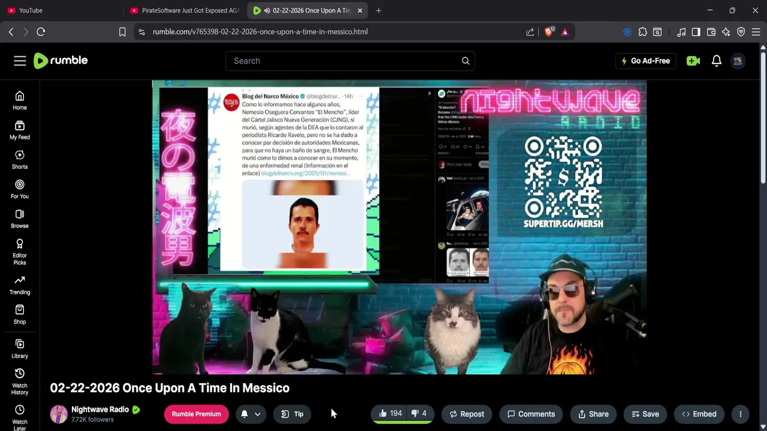Open Watch Later in the sidebar
767x431 pixels.
click(x=20, y=418)
